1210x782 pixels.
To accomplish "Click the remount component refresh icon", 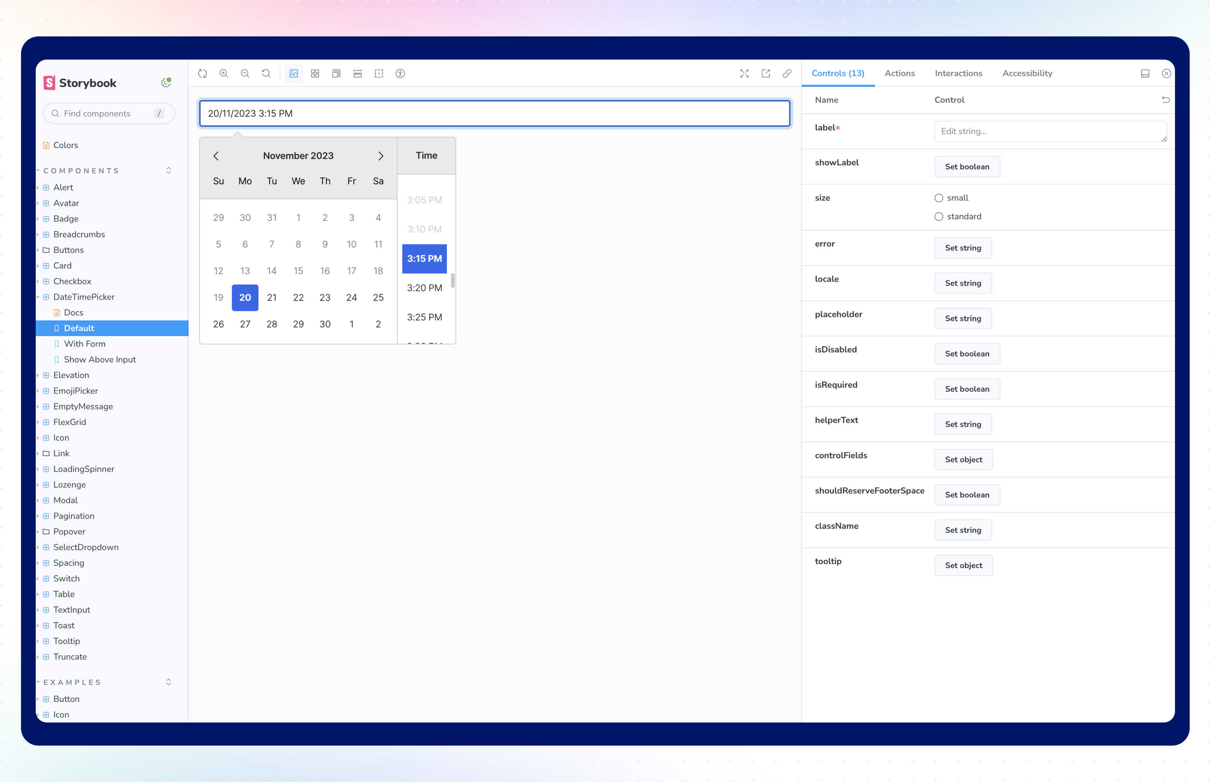I will [203, 74].
